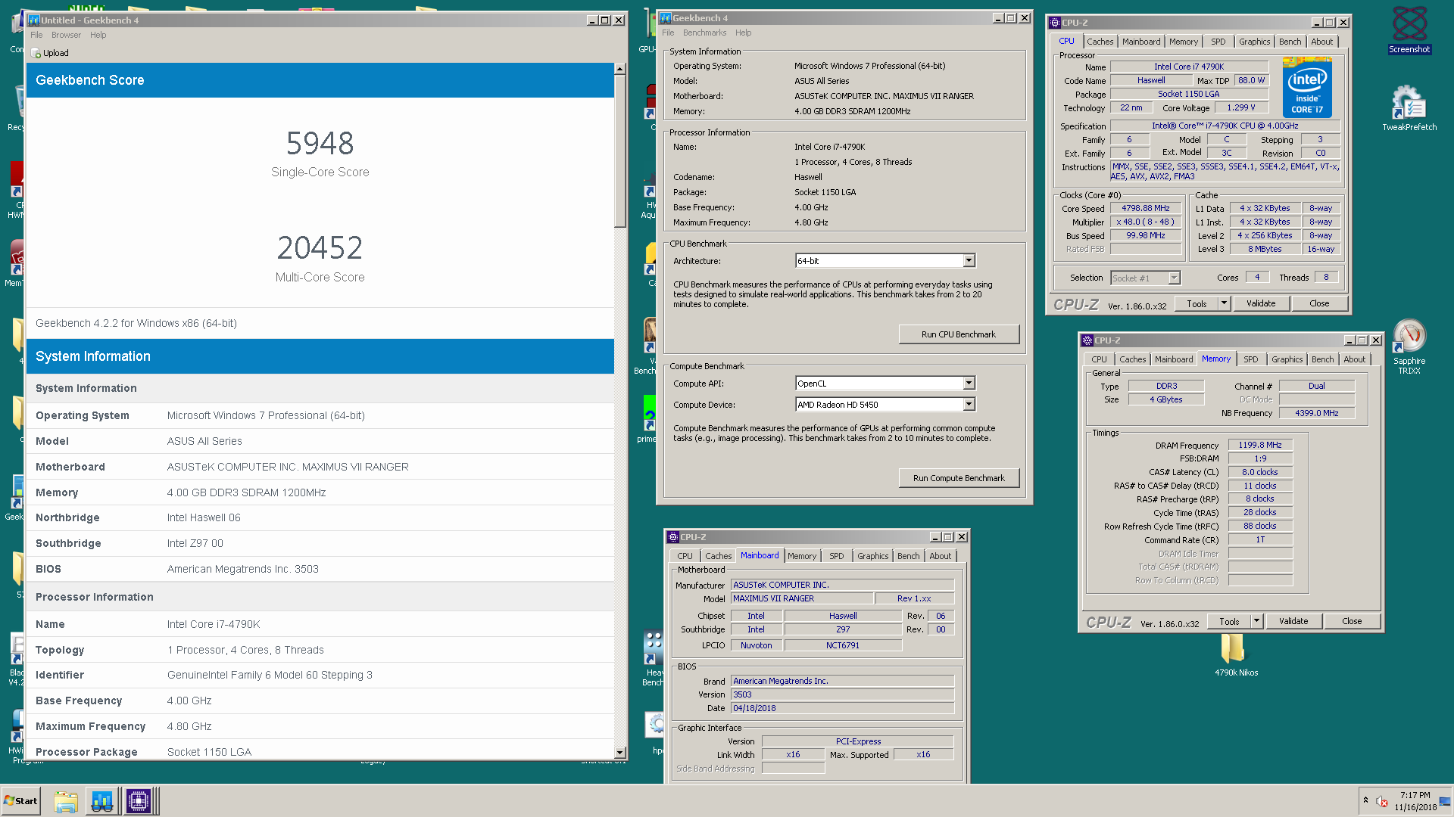Click the volume icon in system tray
The width and height of the screenshot is (1454, 817).
pos(1381,801)
